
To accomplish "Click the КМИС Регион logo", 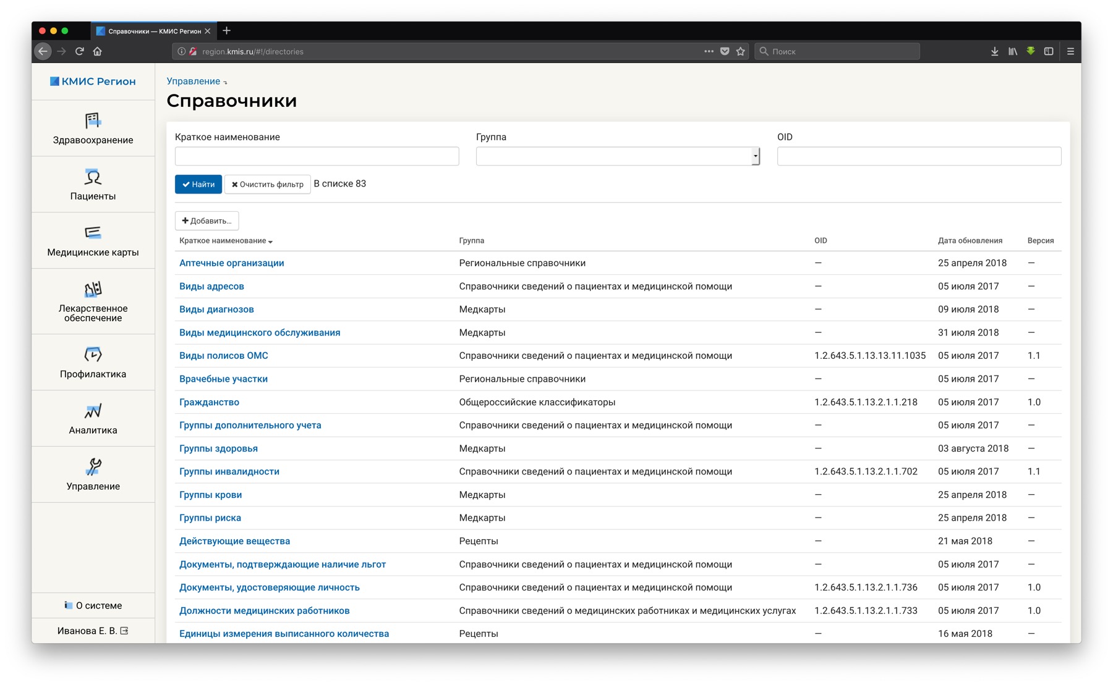I will click(93, 82).
